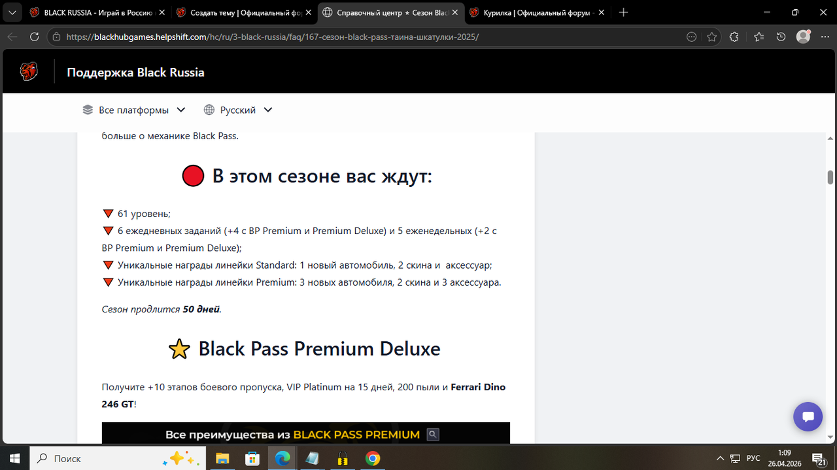Zoom the banner with magnifier icon
This screenshot has width=837, height=470.
(432, 434)
